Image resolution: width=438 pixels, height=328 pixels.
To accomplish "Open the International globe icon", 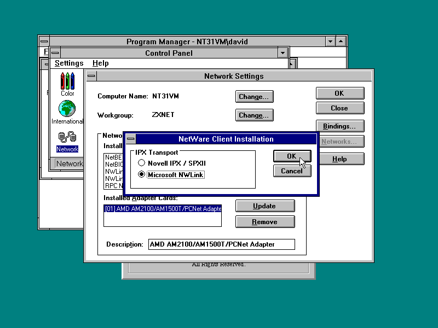I will click(x=67, y=112).
